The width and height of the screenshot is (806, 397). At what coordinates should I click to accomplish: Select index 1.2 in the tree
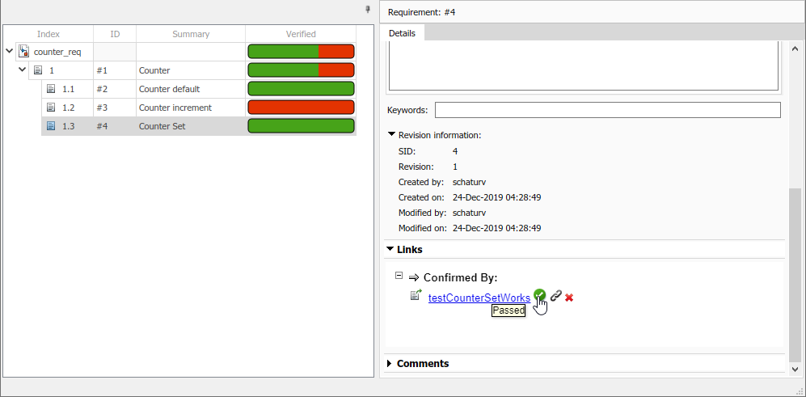pyautogui.click(x=69, y=108)
